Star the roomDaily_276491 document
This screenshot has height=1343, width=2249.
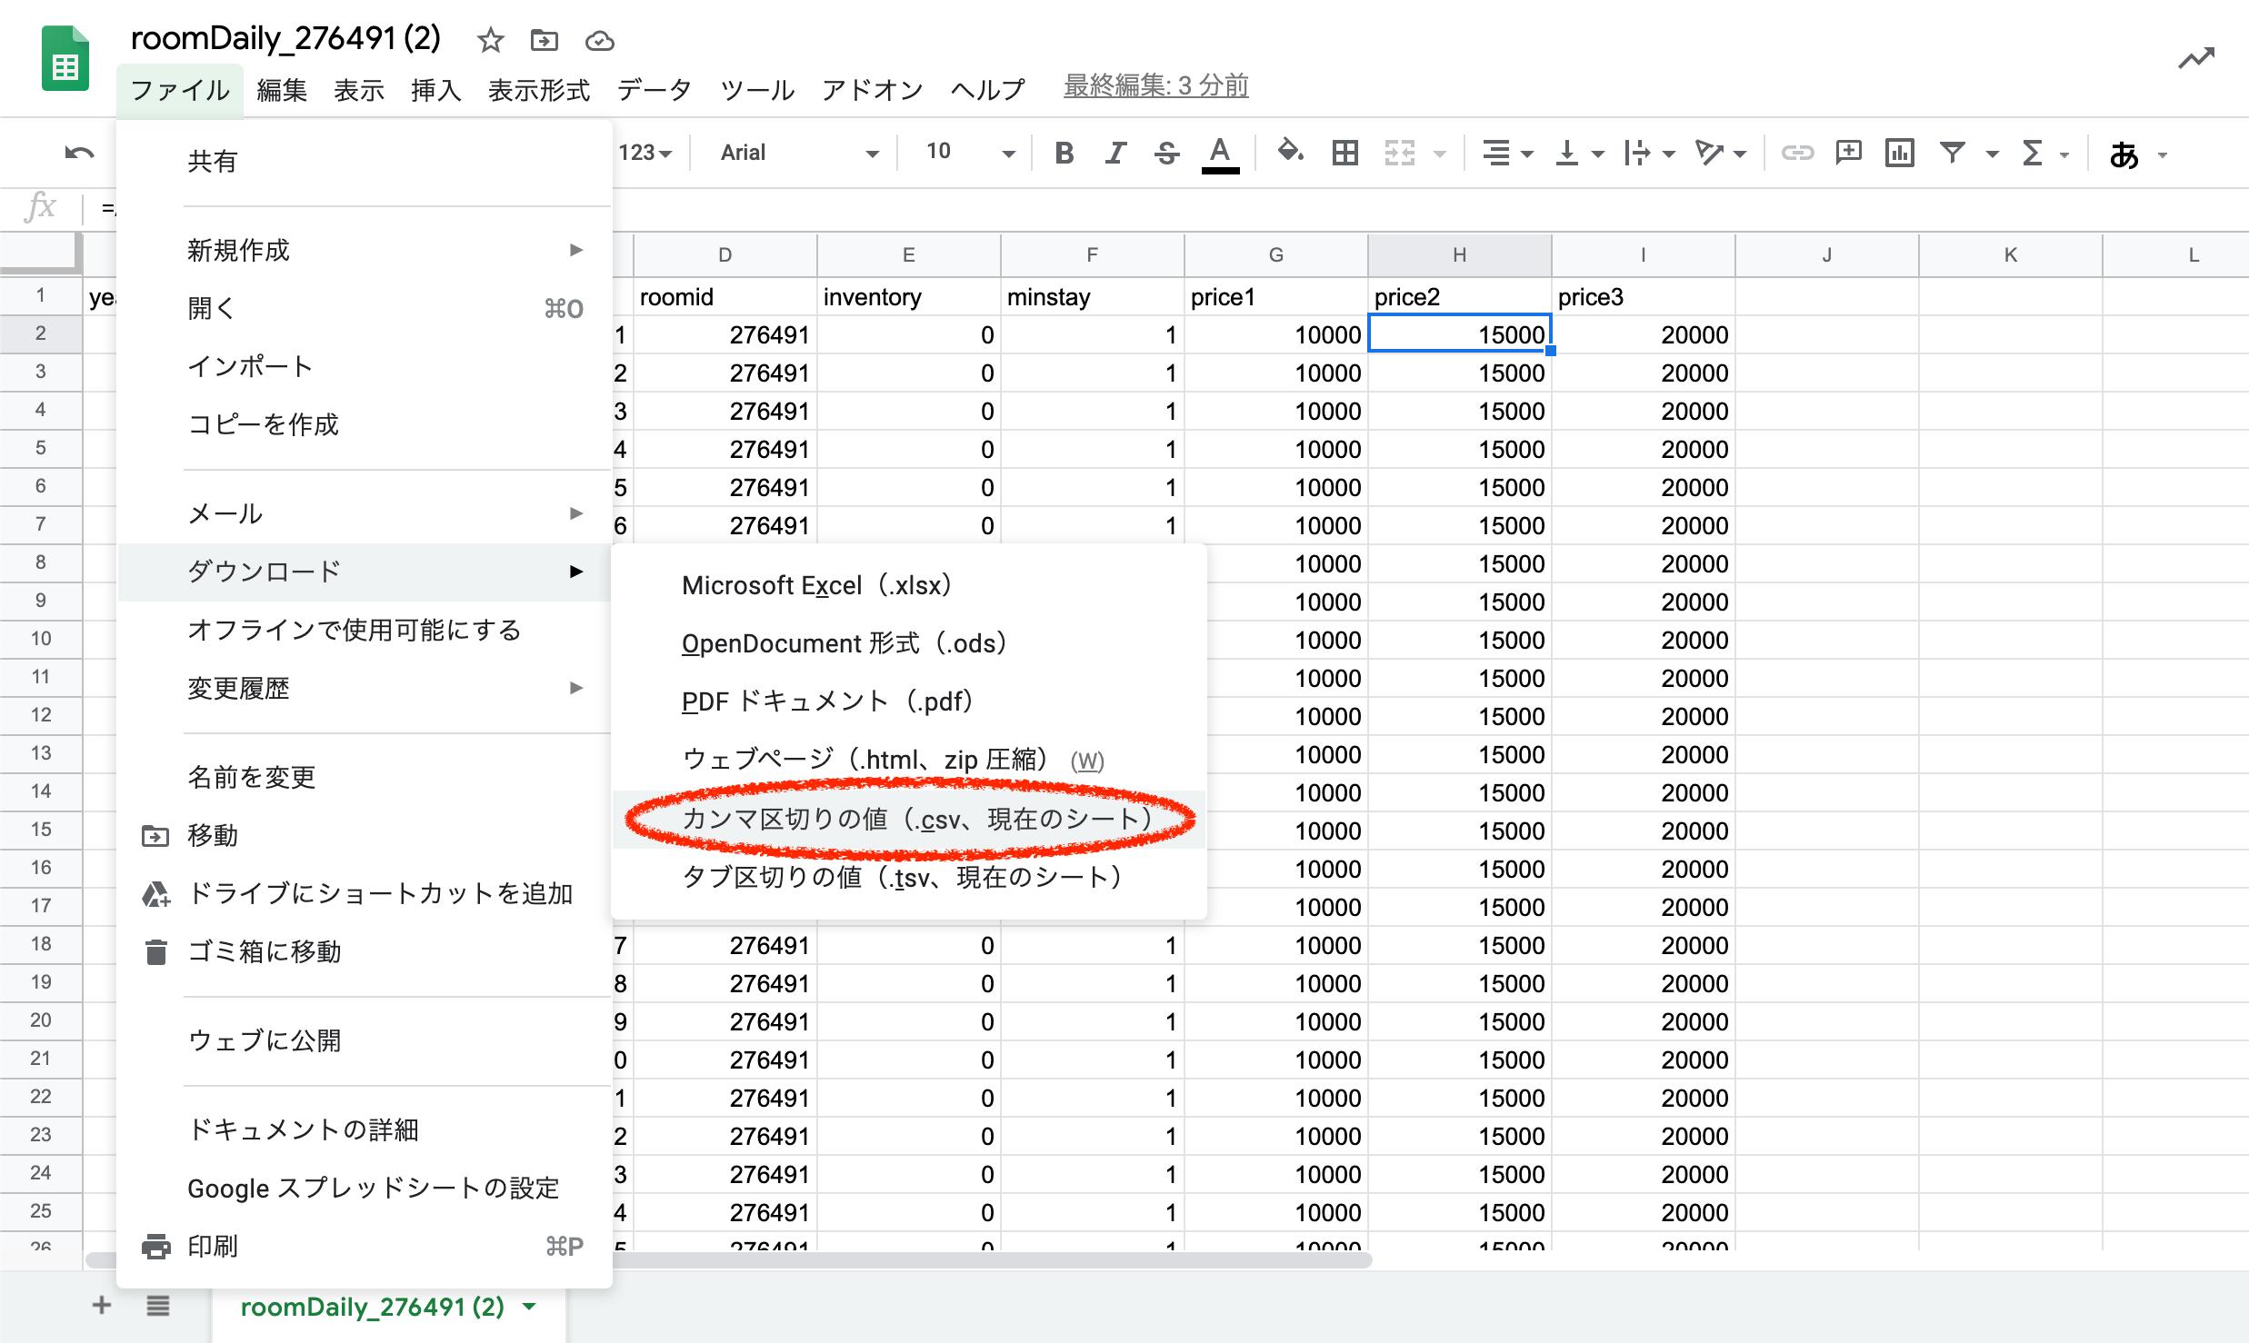click(490, 40)
